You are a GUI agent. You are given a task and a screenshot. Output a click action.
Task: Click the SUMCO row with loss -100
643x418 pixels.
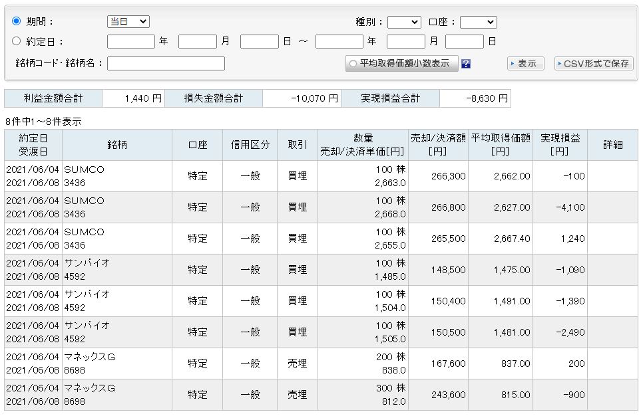pyautogui.click(x=321, y=176)
